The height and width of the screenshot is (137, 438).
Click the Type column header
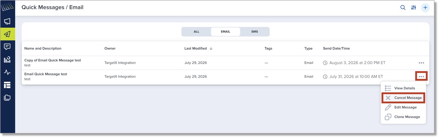(308, 48)
